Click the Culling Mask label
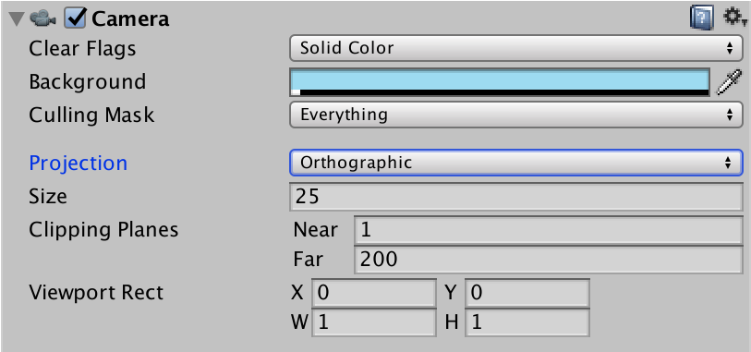Image resolution: width=751 pixels, height=352 pixels. click(91, 115)
